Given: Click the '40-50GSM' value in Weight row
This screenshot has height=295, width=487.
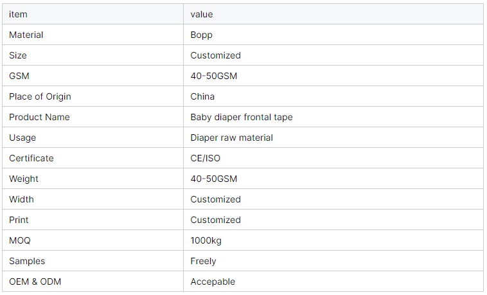Looking at the screenshot, I should [x=214, y=179].
